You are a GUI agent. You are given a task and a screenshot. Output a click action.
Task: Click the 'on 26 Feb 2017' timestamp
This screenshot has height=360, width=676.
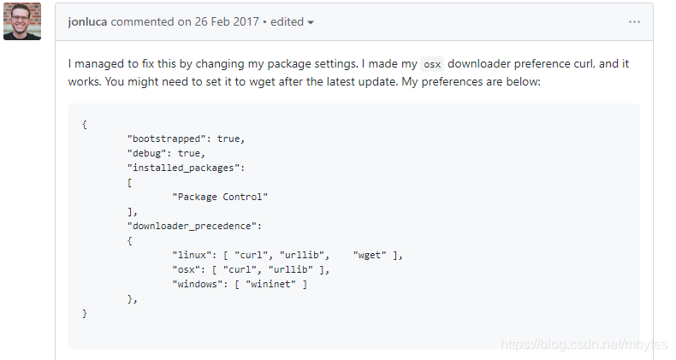[x=218, y=21]
